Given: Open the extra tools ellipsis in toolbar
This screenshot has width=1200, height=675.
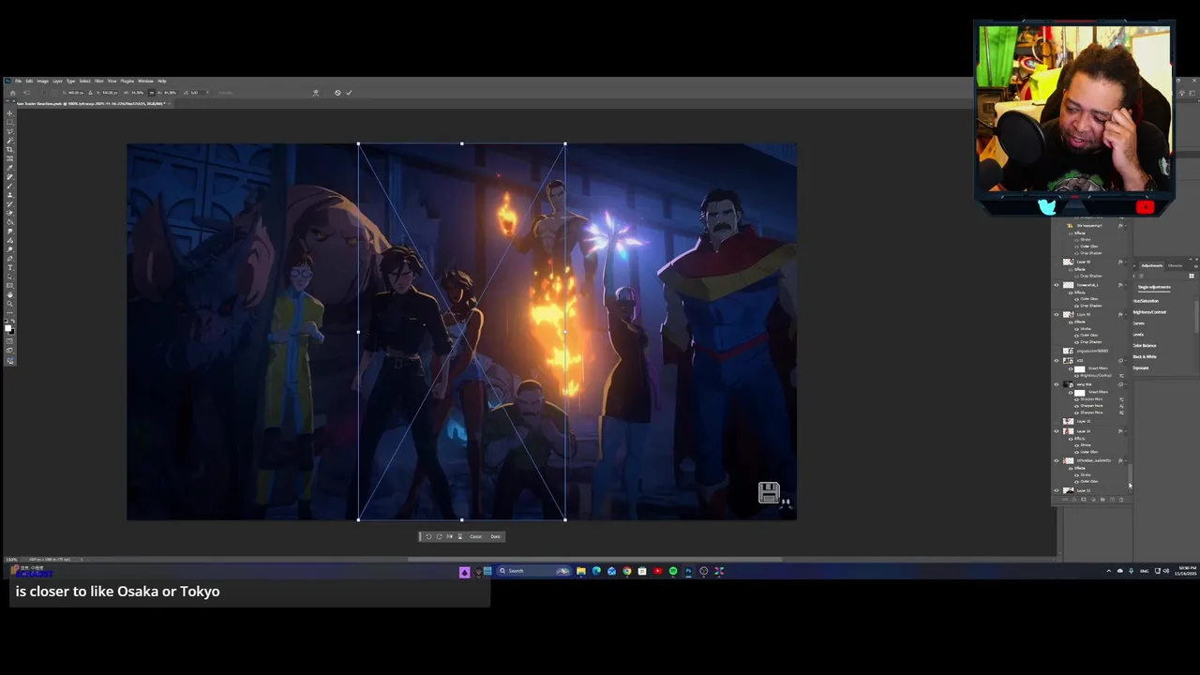Looking at the screenshot, I should click(x=9, y=313).
